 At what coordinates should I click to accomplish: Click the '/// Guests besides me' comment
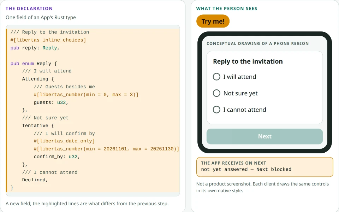click(64, 87)
